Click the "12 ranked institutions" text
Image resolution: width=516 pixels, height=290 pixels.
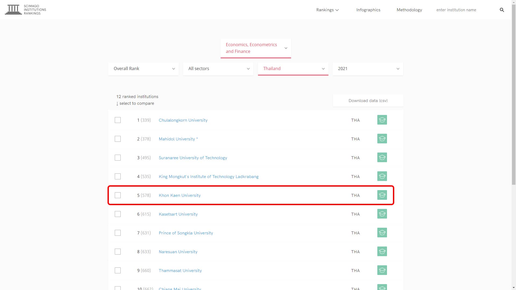click(x=137, y=97)
